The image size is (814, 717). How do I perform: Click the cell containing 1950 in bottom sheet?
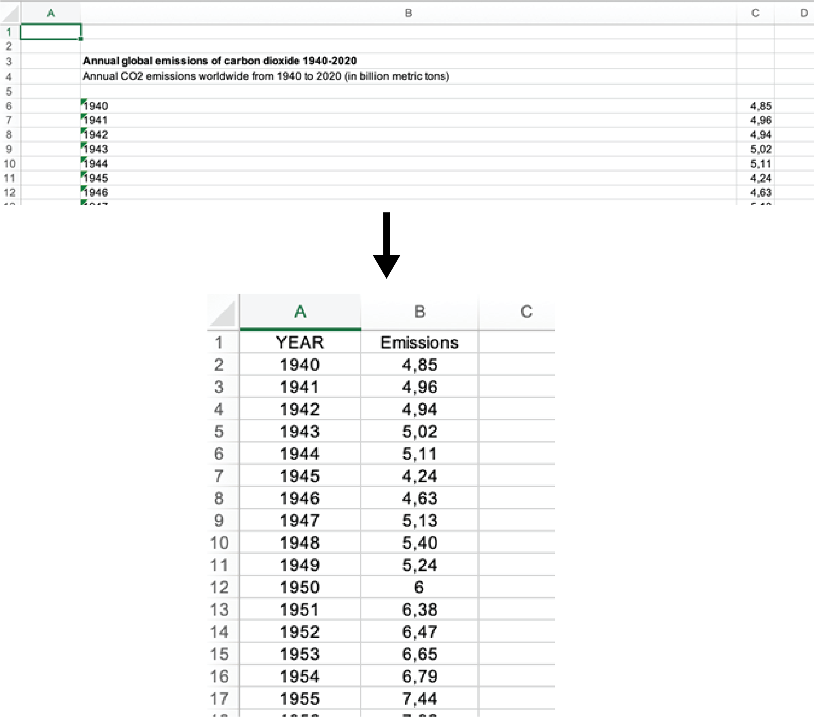tap(300, 587)
